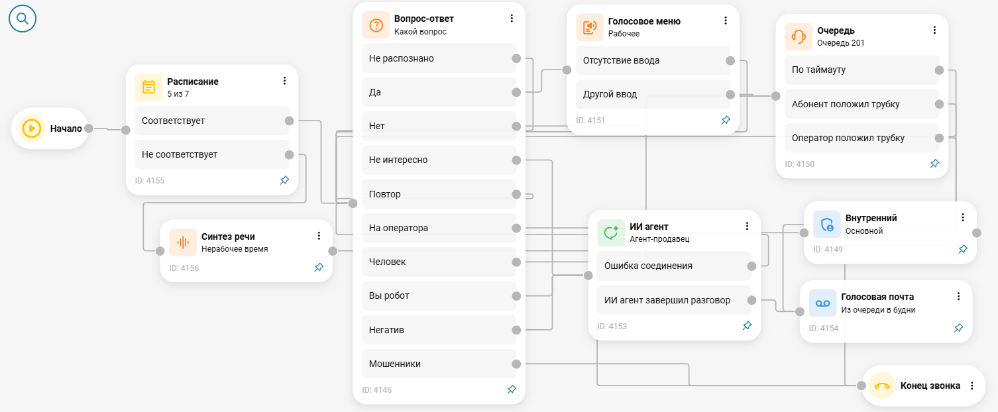Click the headset icon on Очередь node

pos(799,36)
